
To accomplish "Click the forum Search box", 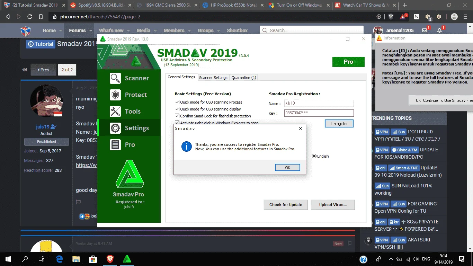I will 311,30.
